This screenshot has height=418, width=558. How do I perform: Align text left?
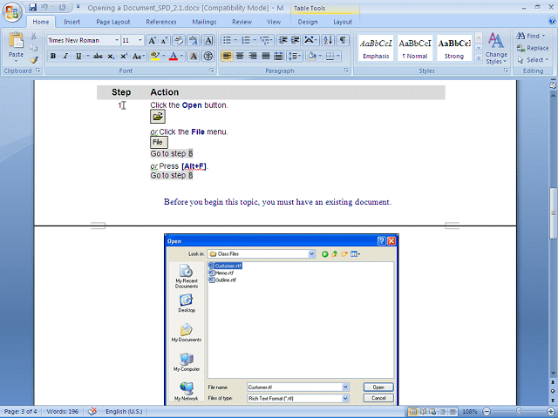227,56
